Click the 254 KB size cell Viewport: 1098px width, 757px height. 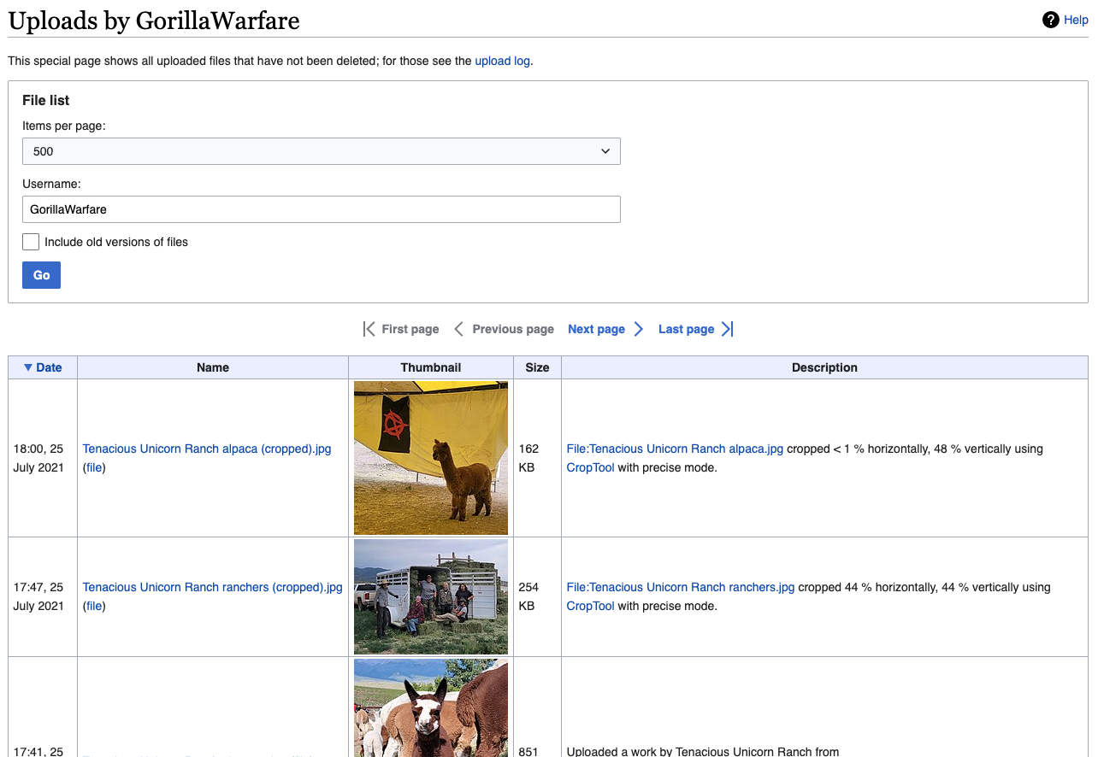click(x=537, y=596)
